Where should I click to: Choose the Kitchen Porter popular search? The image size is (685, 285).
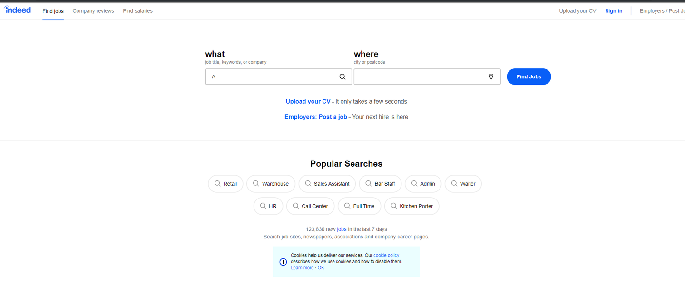[x=416, y=206]
